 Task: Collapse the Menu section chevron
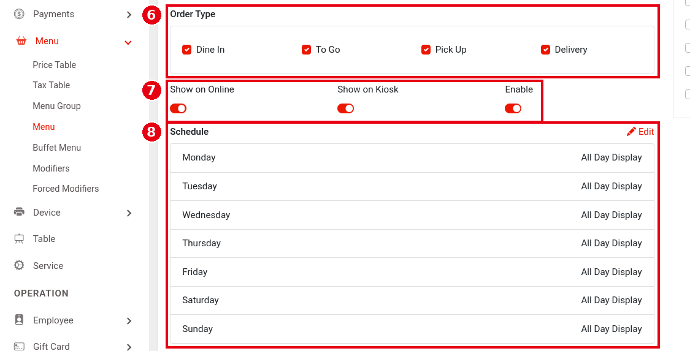(x=128, y=43)
